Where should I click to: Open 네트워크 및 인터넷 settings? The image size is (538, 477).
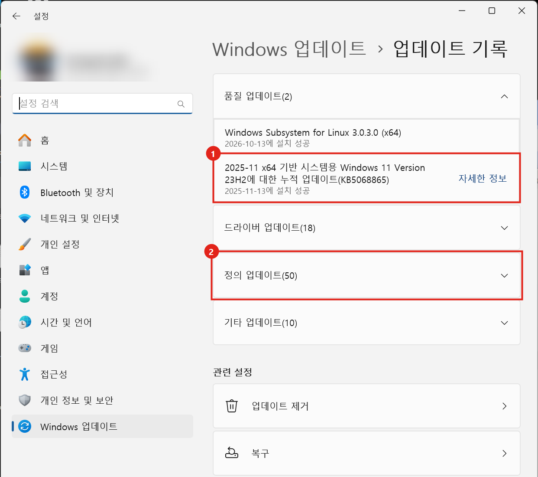pos(102,218)
